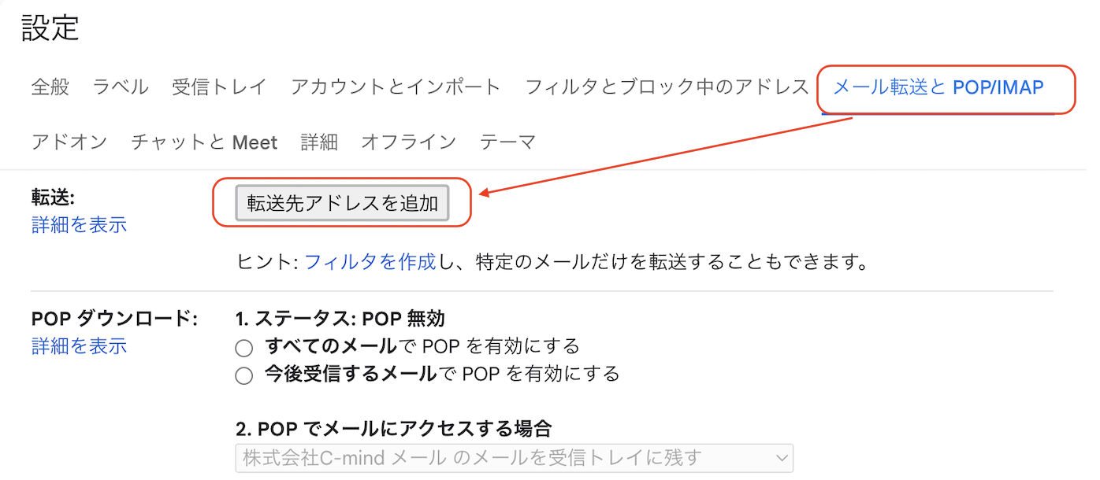
Task: Follow the フィルタを作成 link
Action: point(370,261)
